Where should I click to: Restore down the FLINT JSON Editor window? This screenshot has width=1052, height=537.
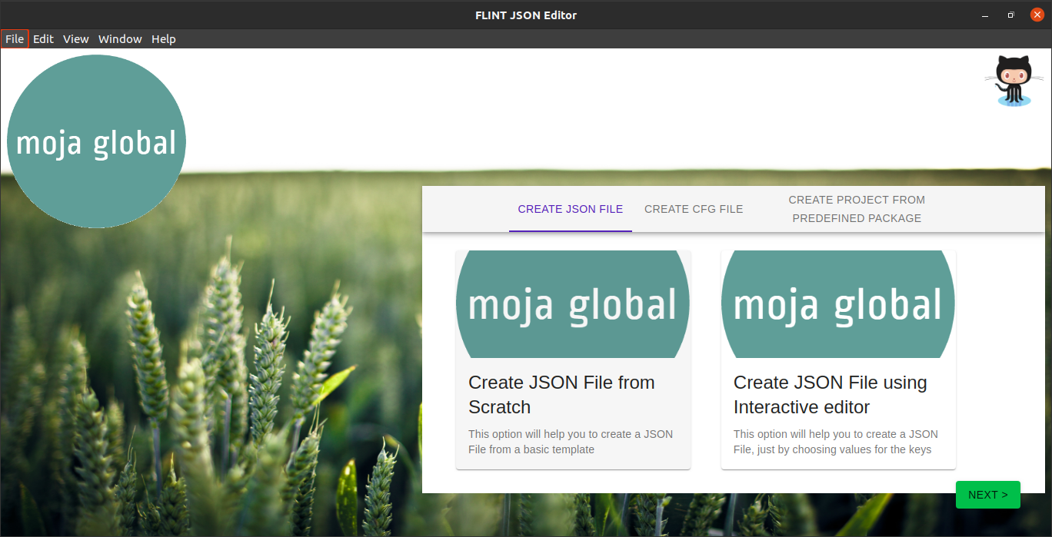click(x=1010, y=15)
